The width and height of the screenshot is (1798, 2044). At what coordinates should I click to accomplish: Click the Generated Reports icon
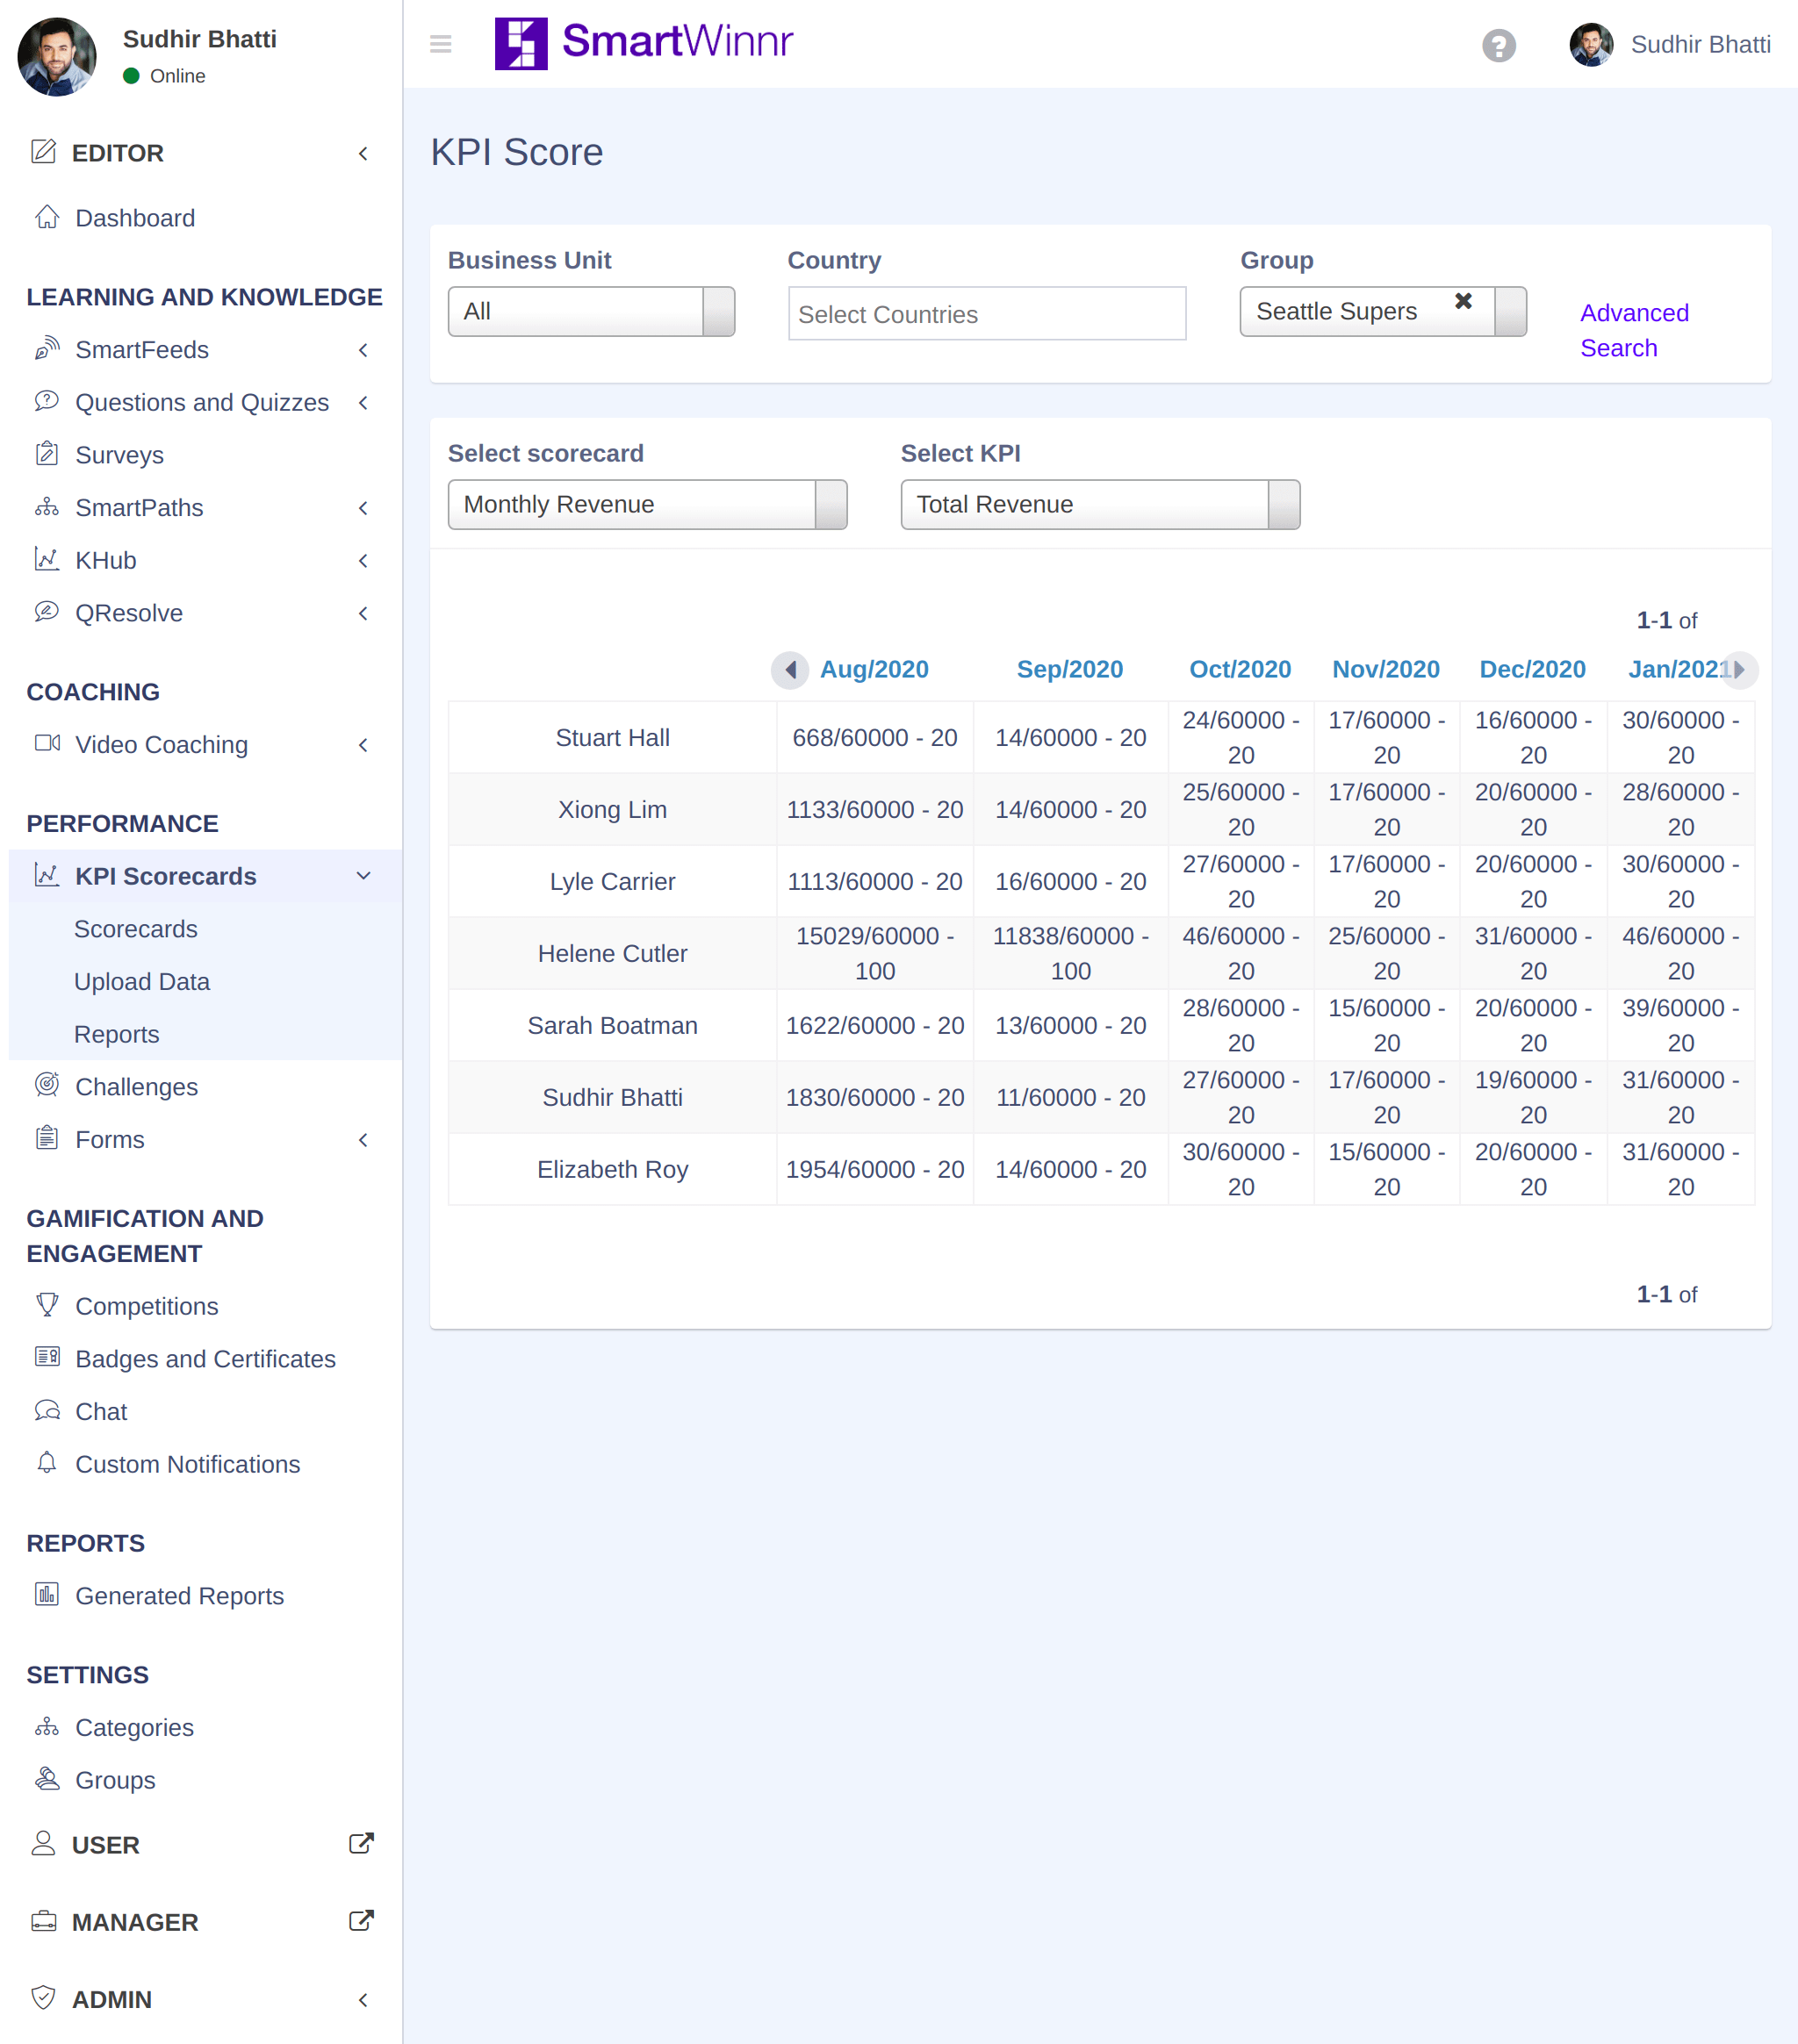coord(47,1594)
